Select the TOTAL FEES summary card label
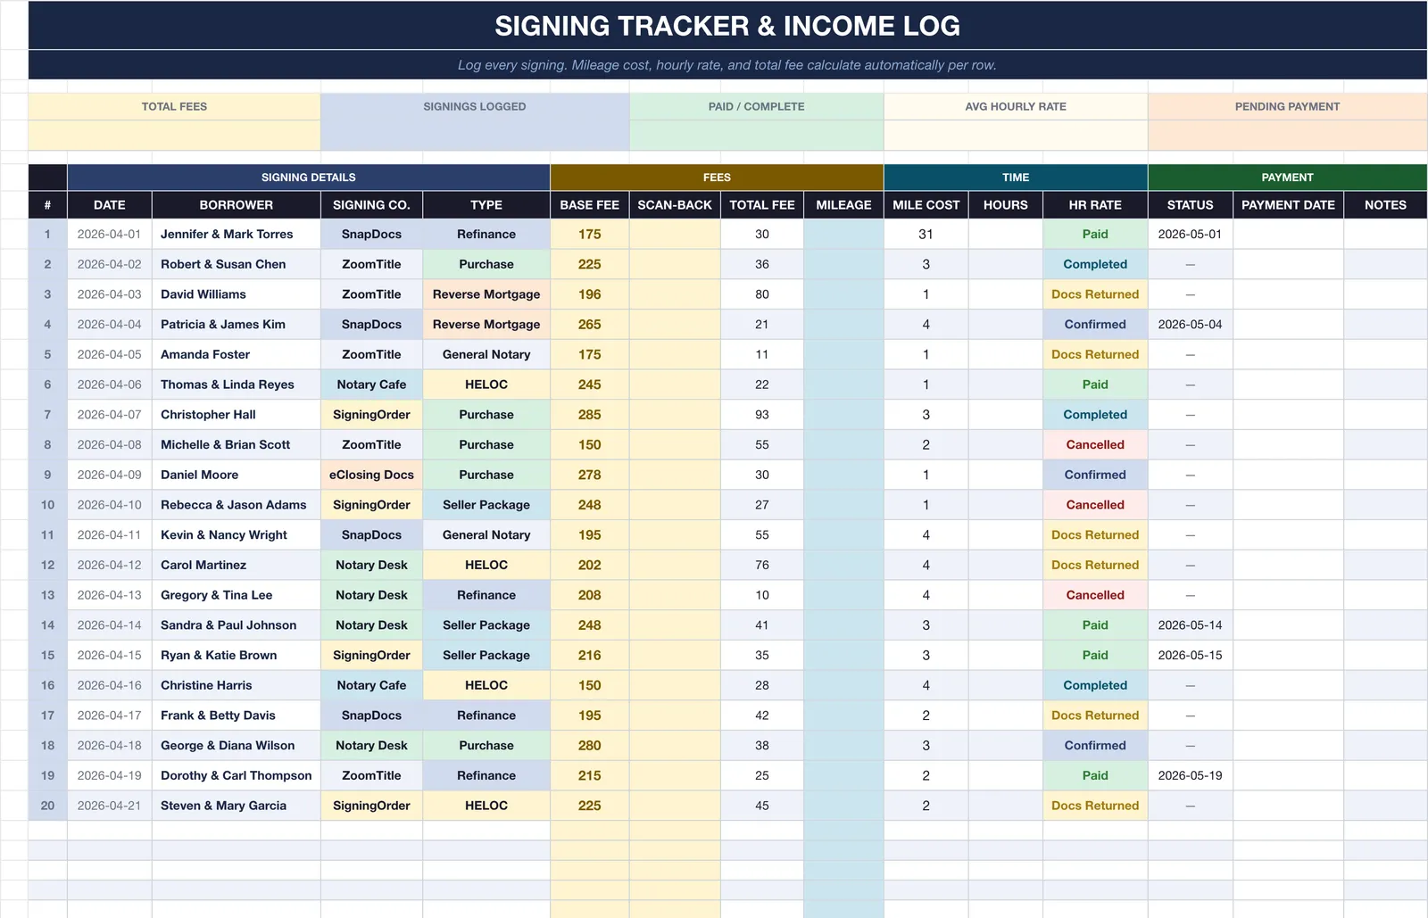Screen dimensions: 1428x918 coord(174,106)
